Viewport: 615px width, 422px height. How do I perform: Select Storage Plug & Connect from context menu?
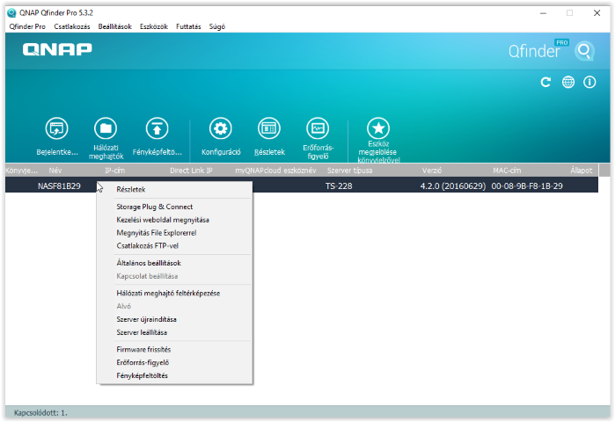pos(154,207)
